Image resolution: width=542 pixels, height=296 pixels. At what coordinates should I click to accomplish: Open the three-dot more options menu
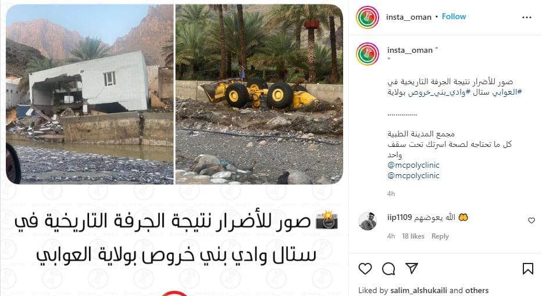pyautogui.click(x=527, y=17)
